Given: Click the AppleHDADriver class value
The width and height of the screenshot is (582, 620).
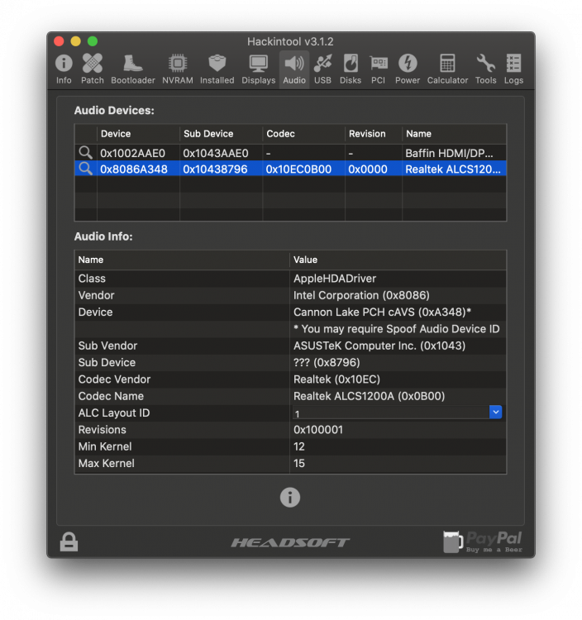Looking at the screenshot, I should (x=335, y=279).
